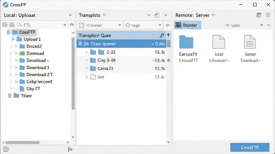Expand the Download 2 T folder
Viewport: 275px width, 154px height.
click(x=16, y=75)
